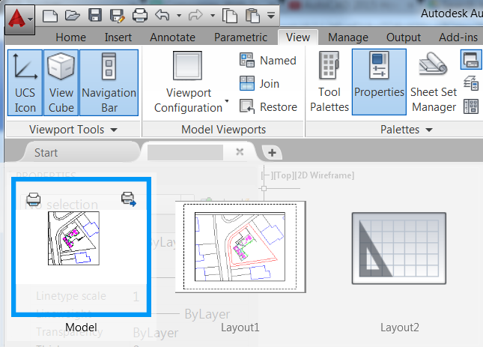Select the View ribbon tab

(298, 37)
